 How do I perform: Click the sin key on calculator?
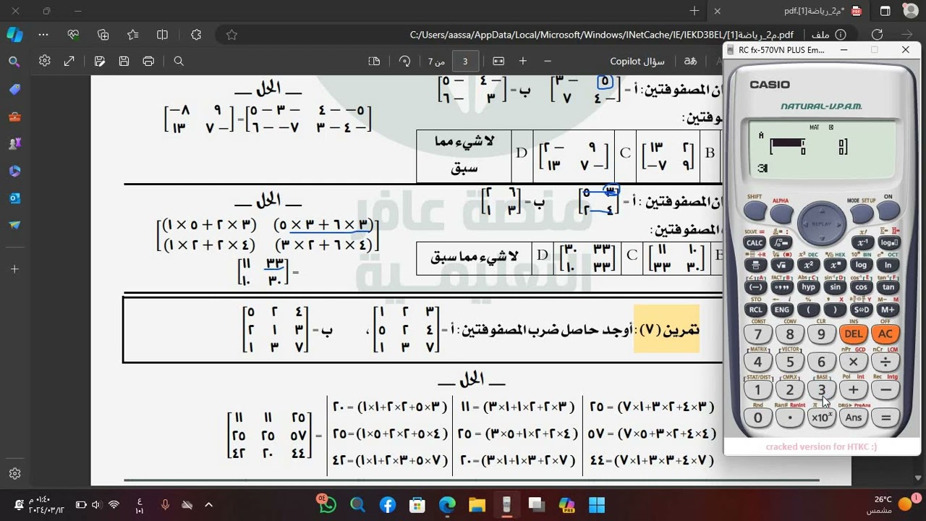(x=835, y=287)
